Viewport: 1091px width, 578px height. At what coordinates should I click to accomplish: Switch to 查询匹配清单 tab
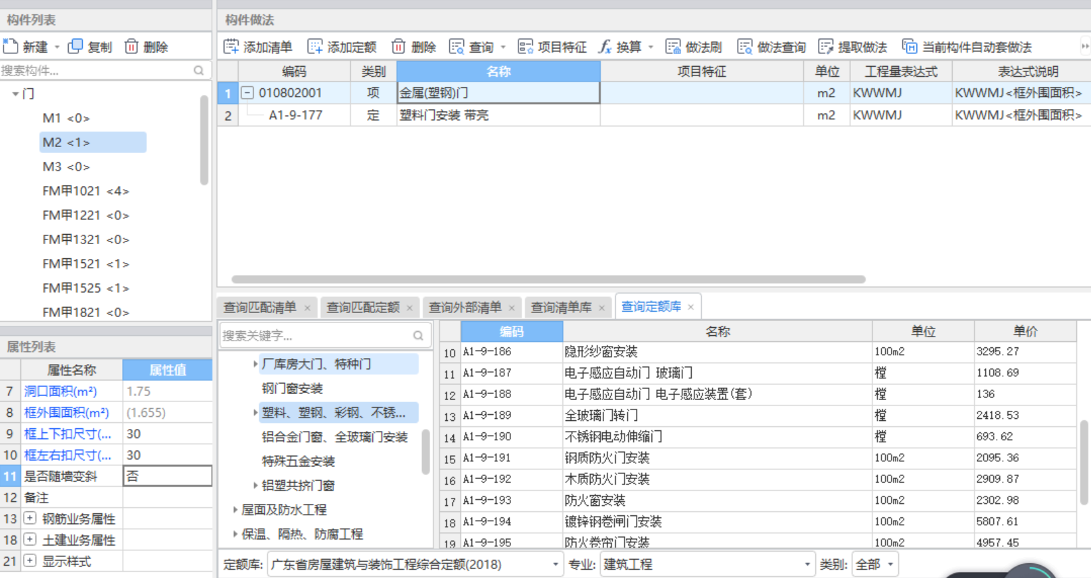click(x=260, y=308)
